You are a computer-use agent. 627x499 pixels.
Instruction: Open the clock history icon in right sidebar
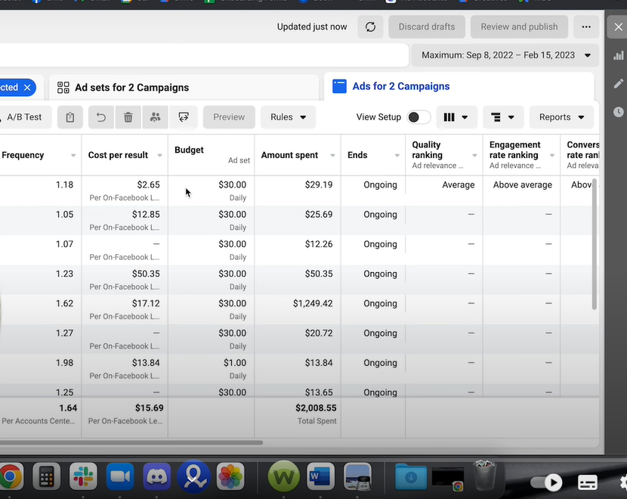coord(618,112)
